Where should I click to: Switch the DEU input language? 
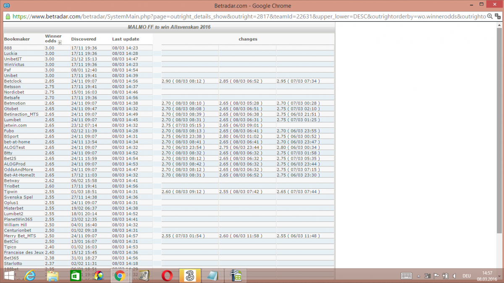[466, 275]
